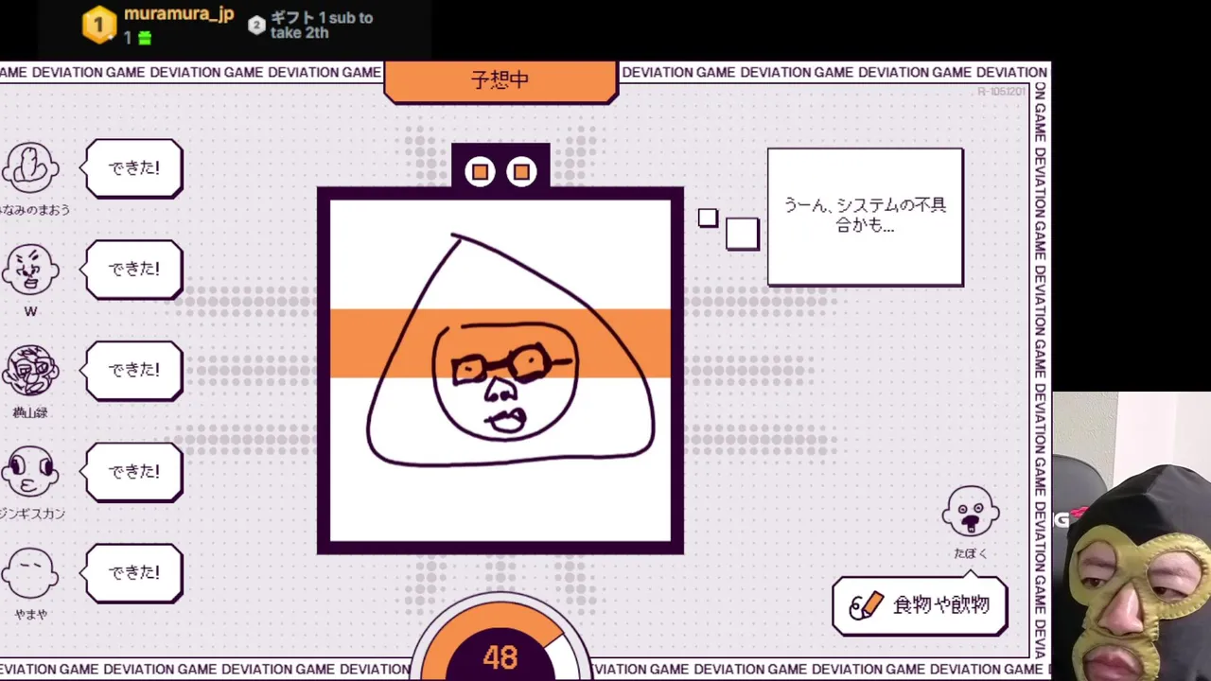Screen dimensions: 1211x681
Task: Click the name label W
Action: point(30,312)
